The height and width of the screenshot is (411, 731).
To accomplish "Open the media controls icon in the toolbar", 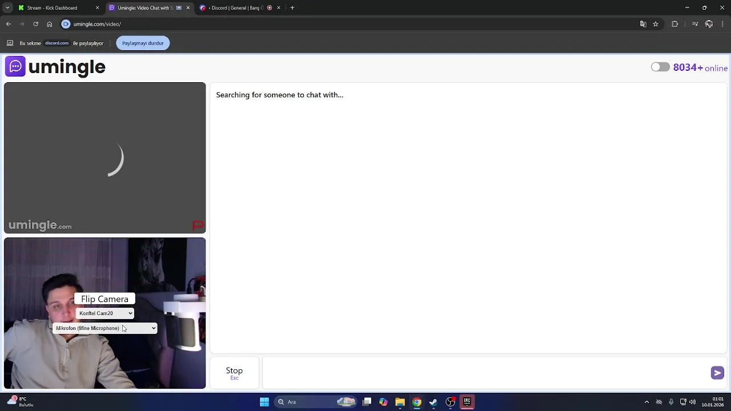I will pyautogui.click(x=695, y=24).
